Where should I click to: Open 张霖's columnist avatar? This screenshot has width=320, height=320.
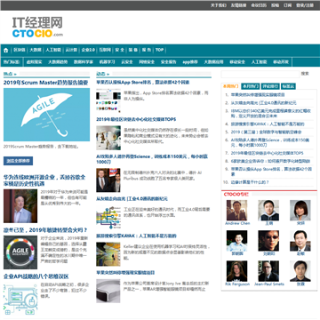point(300,271)
